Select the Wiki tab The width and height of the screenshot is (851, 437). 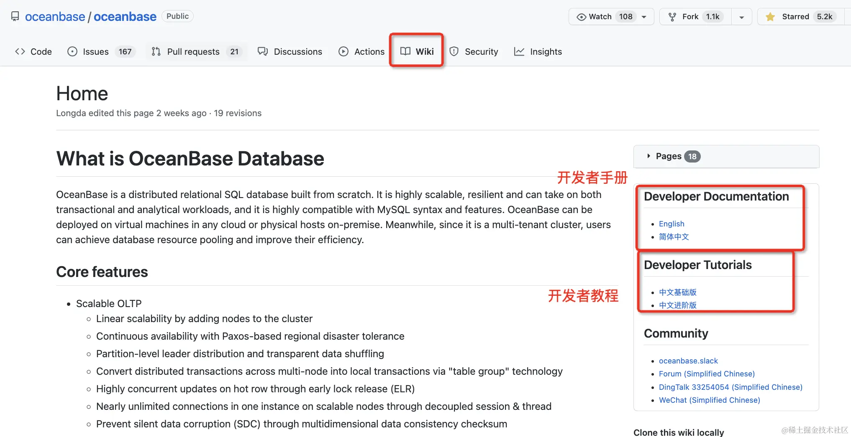tap(417, 51)
